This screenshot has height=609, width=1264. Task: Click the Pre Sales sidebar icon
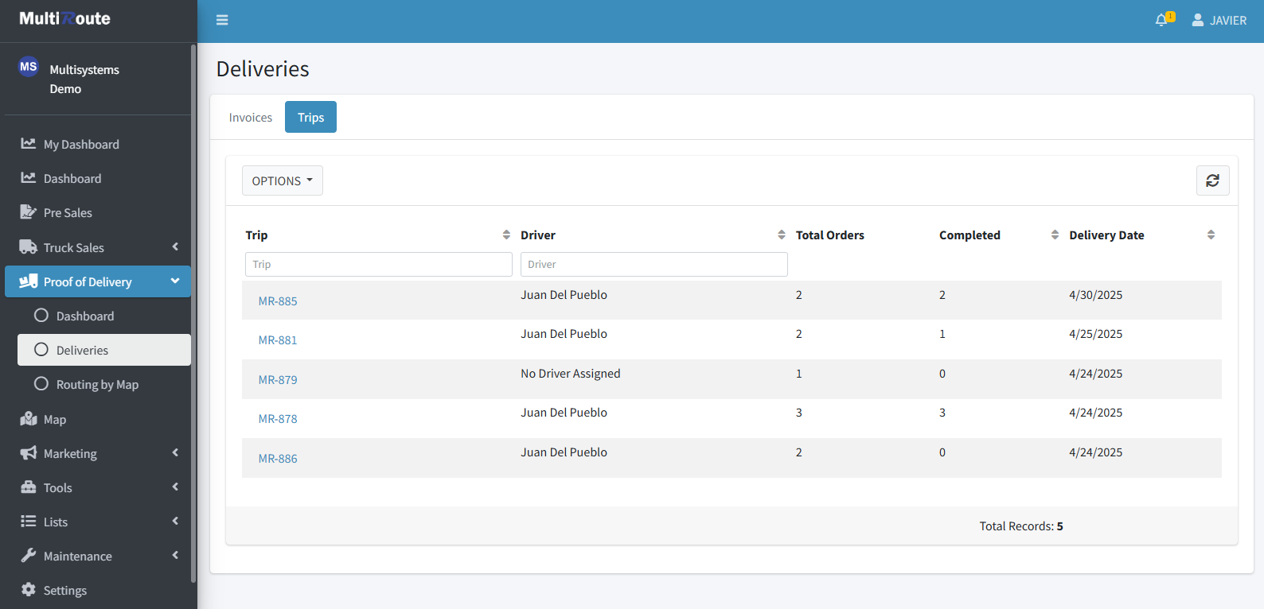(29, 212)
